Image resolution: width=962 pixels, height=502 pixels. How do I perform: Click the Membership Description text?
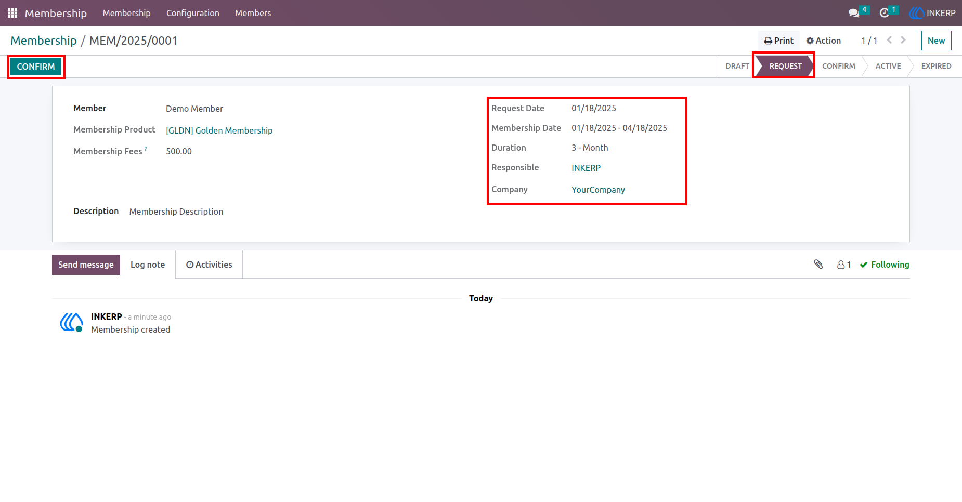(176, 212)
